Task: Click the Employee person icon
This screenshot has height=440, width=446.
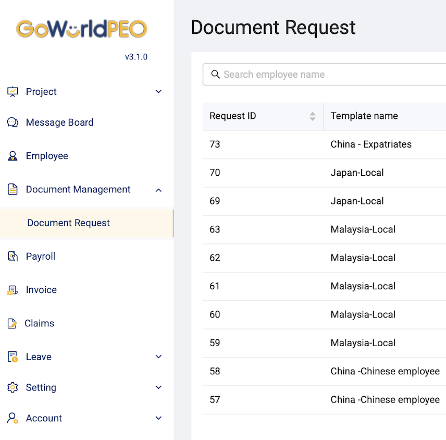Action: [13, 156]
